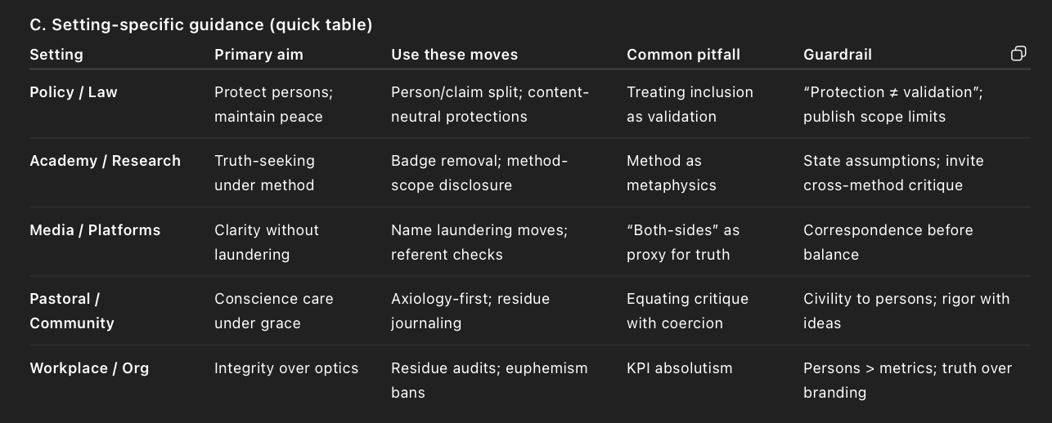Click the 'Setting-specific guidance' section heading
The height and width of the screenshot is (423, 1052).
coord(201,24)
